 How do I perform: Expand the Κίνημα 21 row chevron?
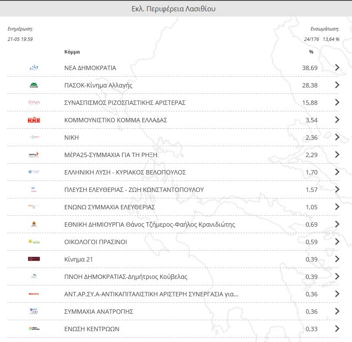337,259
